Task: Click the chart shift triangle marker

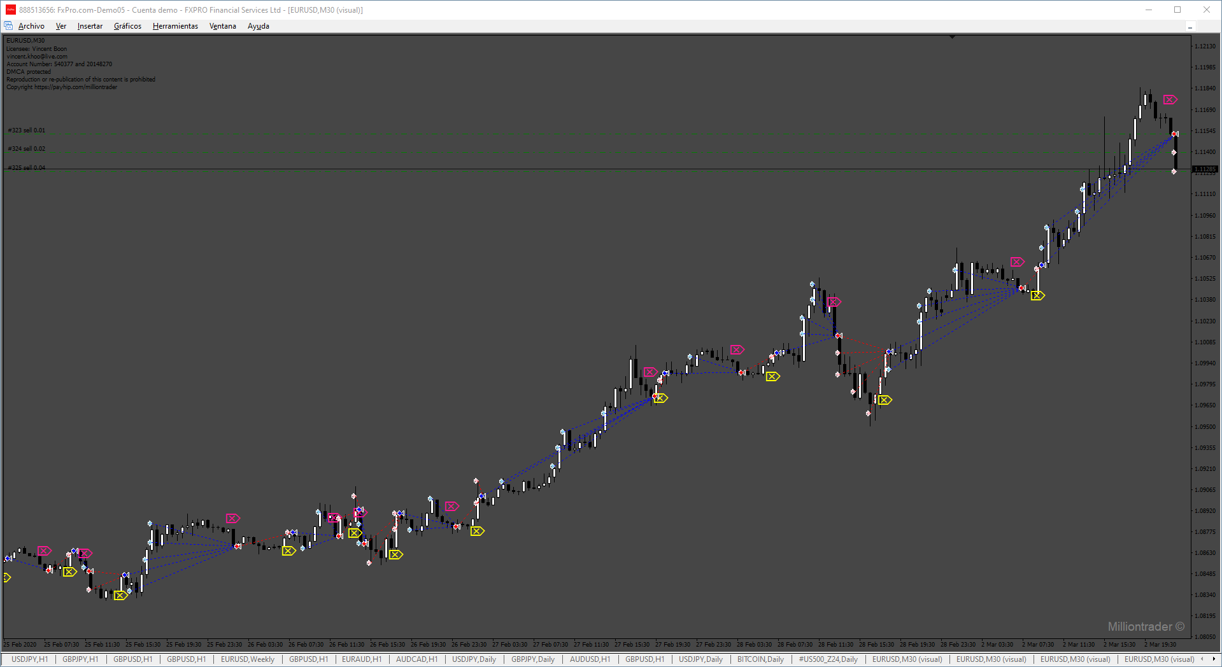Action: tap(952, 37)
